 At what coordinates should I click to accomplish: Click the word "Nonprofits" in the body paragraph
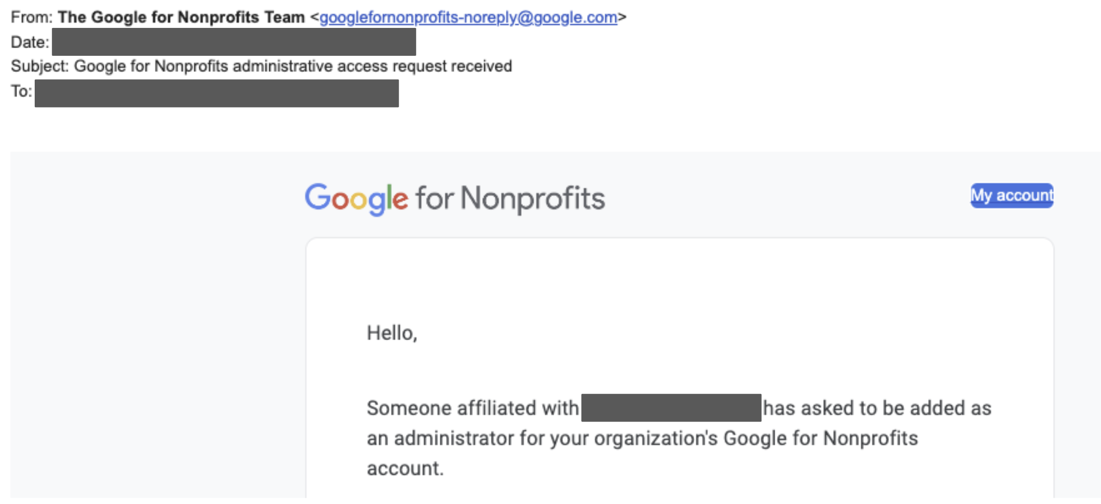[870, 438]
